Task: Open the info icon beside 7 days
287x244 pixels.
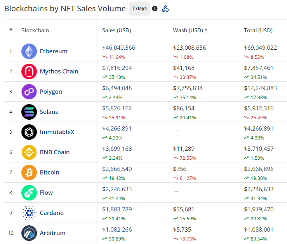Action: pyautogui.click(x=155, y=9)
